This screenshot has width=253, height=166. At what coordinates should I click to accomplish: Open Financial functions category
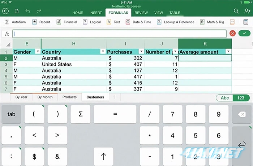[67, 22]
